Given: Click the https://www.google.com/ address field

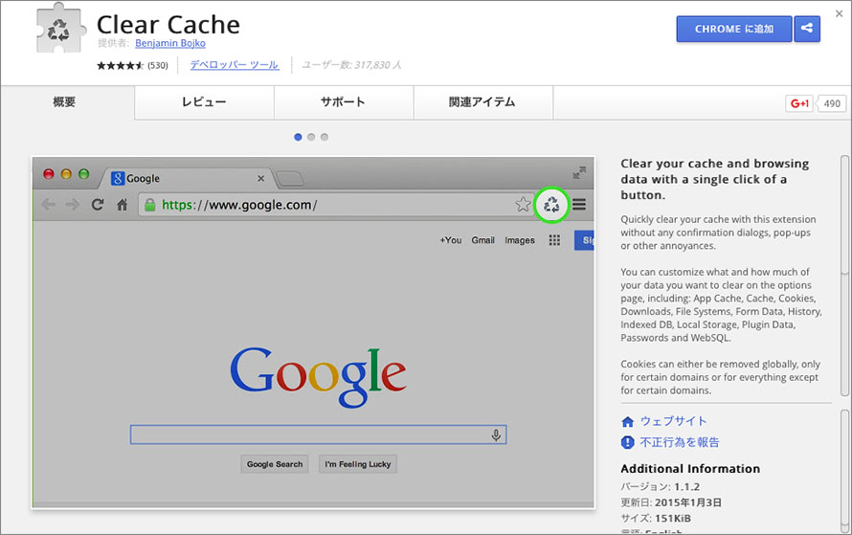Looking at the screenshot, I should coord(336,205).
